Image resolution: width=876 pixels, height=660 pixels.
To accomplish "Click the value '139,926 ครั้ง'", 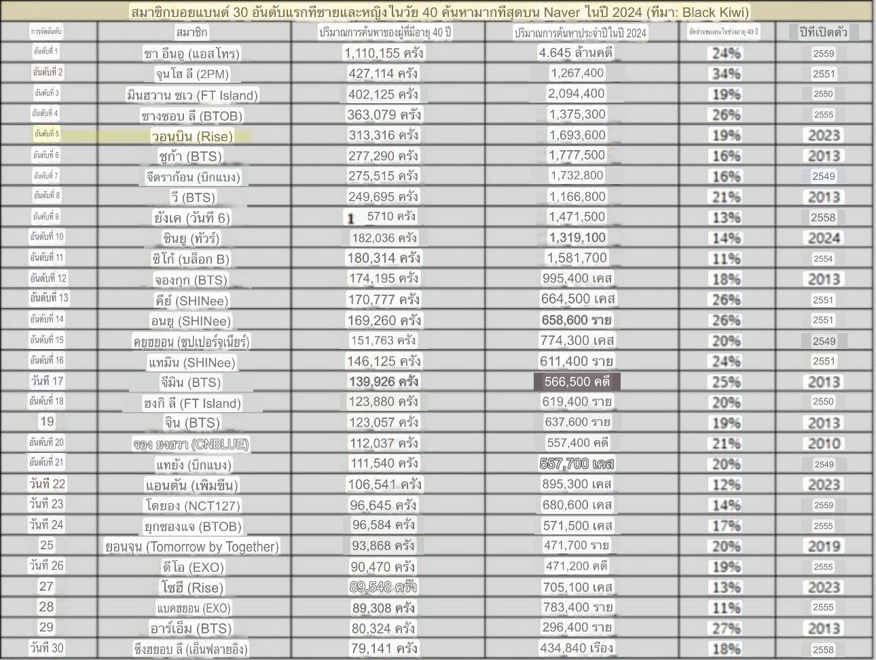I will tap(384, 382).
